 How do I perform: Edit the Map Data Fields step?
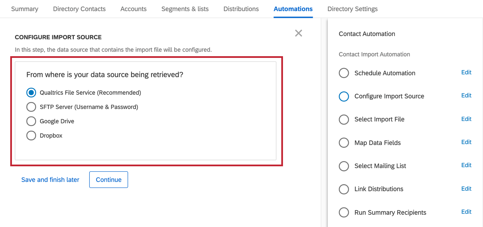click(466, 142)
